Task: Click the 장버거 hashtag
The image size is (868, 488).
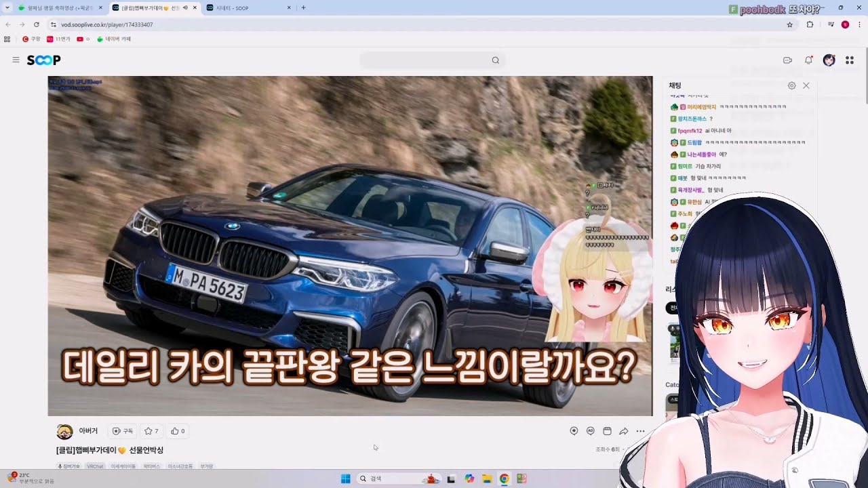Action: (x=69, y=466)
